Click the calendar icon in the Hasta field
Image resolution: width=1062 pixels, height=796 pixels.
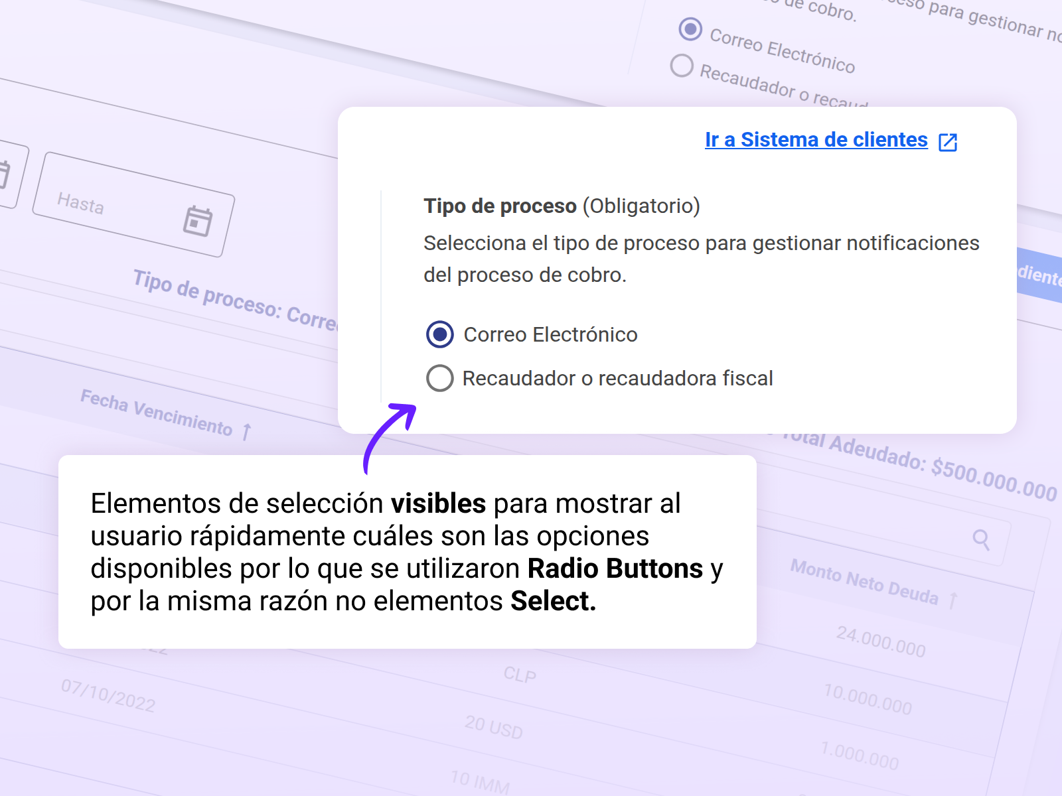(x=198, y=221)
